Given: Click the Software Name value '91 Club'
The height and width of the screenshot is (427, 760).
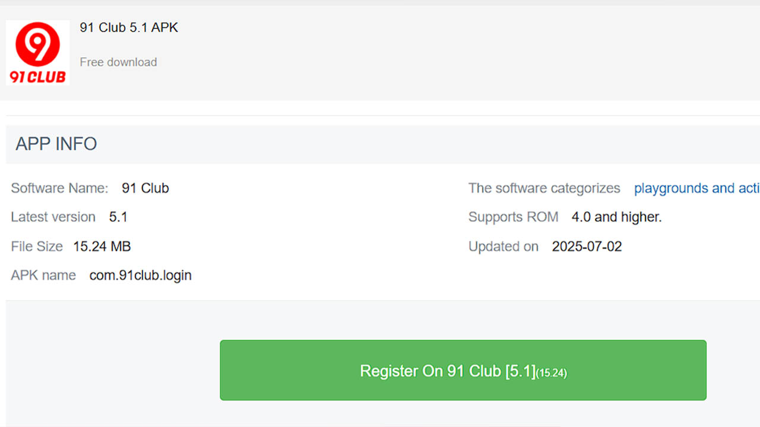Looking at the screenshot, I should (x=145, y=188).
